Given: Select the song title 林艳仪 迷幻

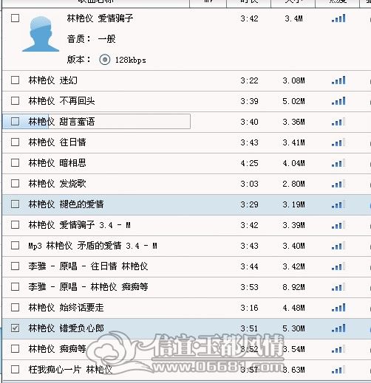Looking at the screenshot, I should coord(53,80).
